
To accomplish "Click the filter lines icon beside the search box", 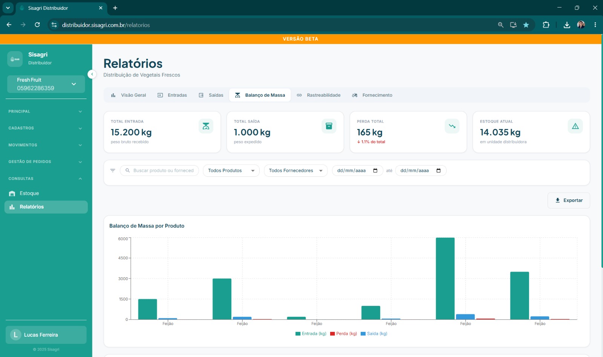I will pyautogui.click(x=113, y=170).
